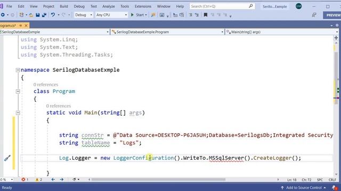Open the Project menu
Screen dimensions: 341x191
[x=48, y=6]
